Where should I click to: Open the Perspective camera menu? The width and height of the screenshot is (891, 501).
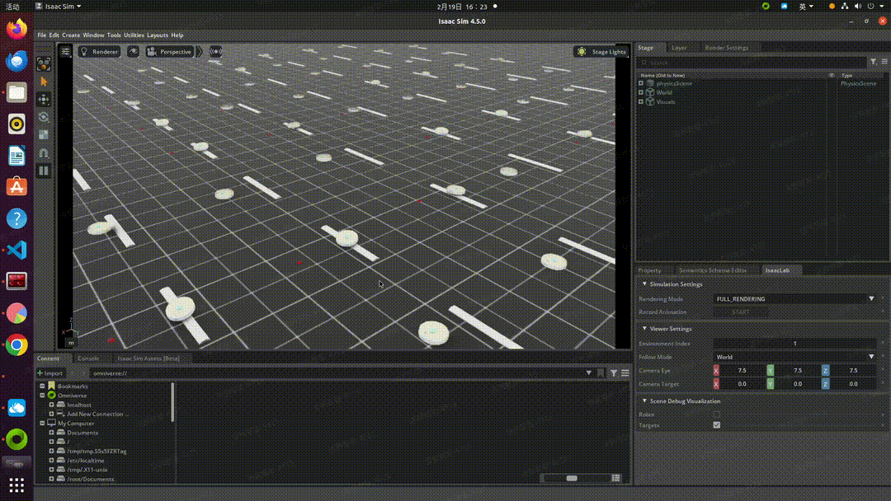(x=169, y=52)
